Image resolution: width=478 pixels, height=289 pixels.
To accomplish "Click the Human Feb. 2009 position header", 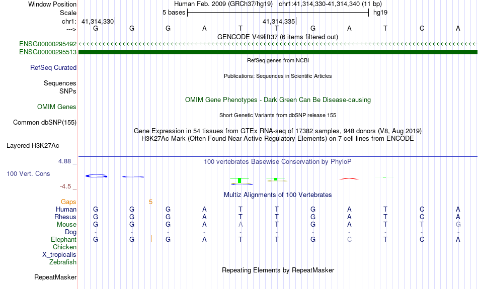I will point(278,4).
